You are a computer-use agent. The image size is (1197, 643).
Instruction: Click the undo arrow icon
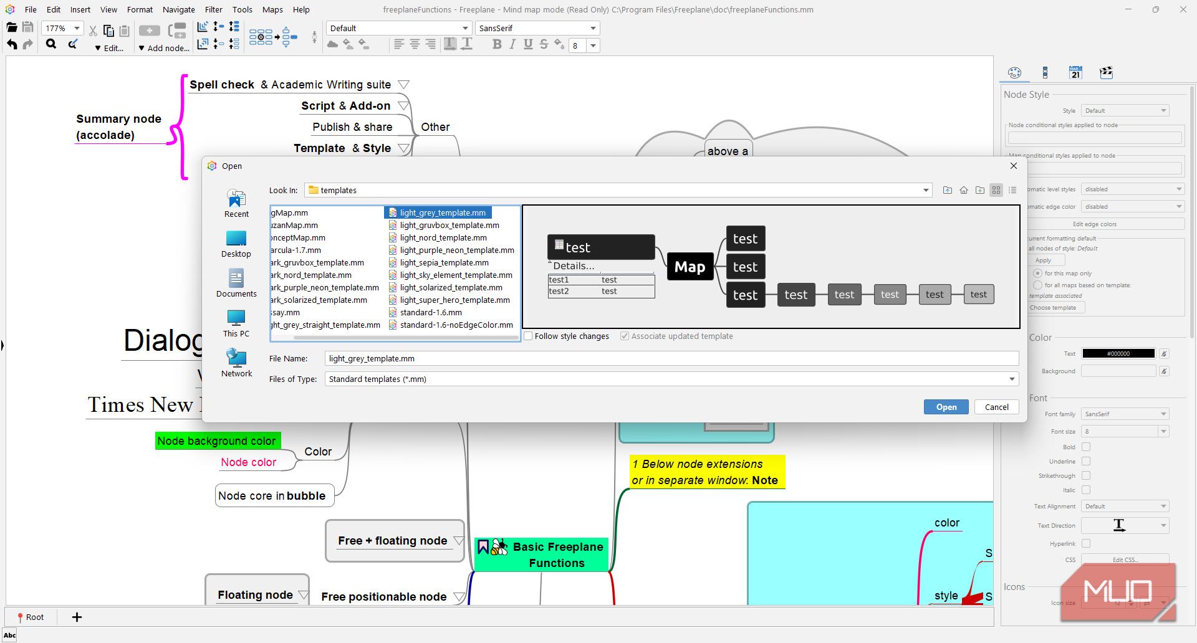click(x=12, y=44)
